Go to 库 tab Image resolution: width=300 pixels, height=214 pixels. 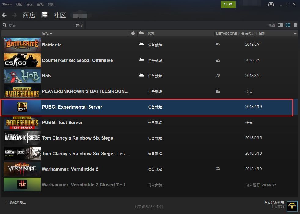pyautogui.click(x=44, y=15)
